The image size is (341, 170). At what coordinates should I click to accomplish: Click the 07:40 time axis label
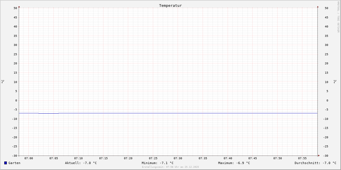point(228,158)
